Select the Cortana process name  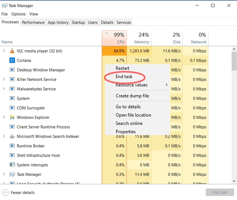tap(24, 60)
